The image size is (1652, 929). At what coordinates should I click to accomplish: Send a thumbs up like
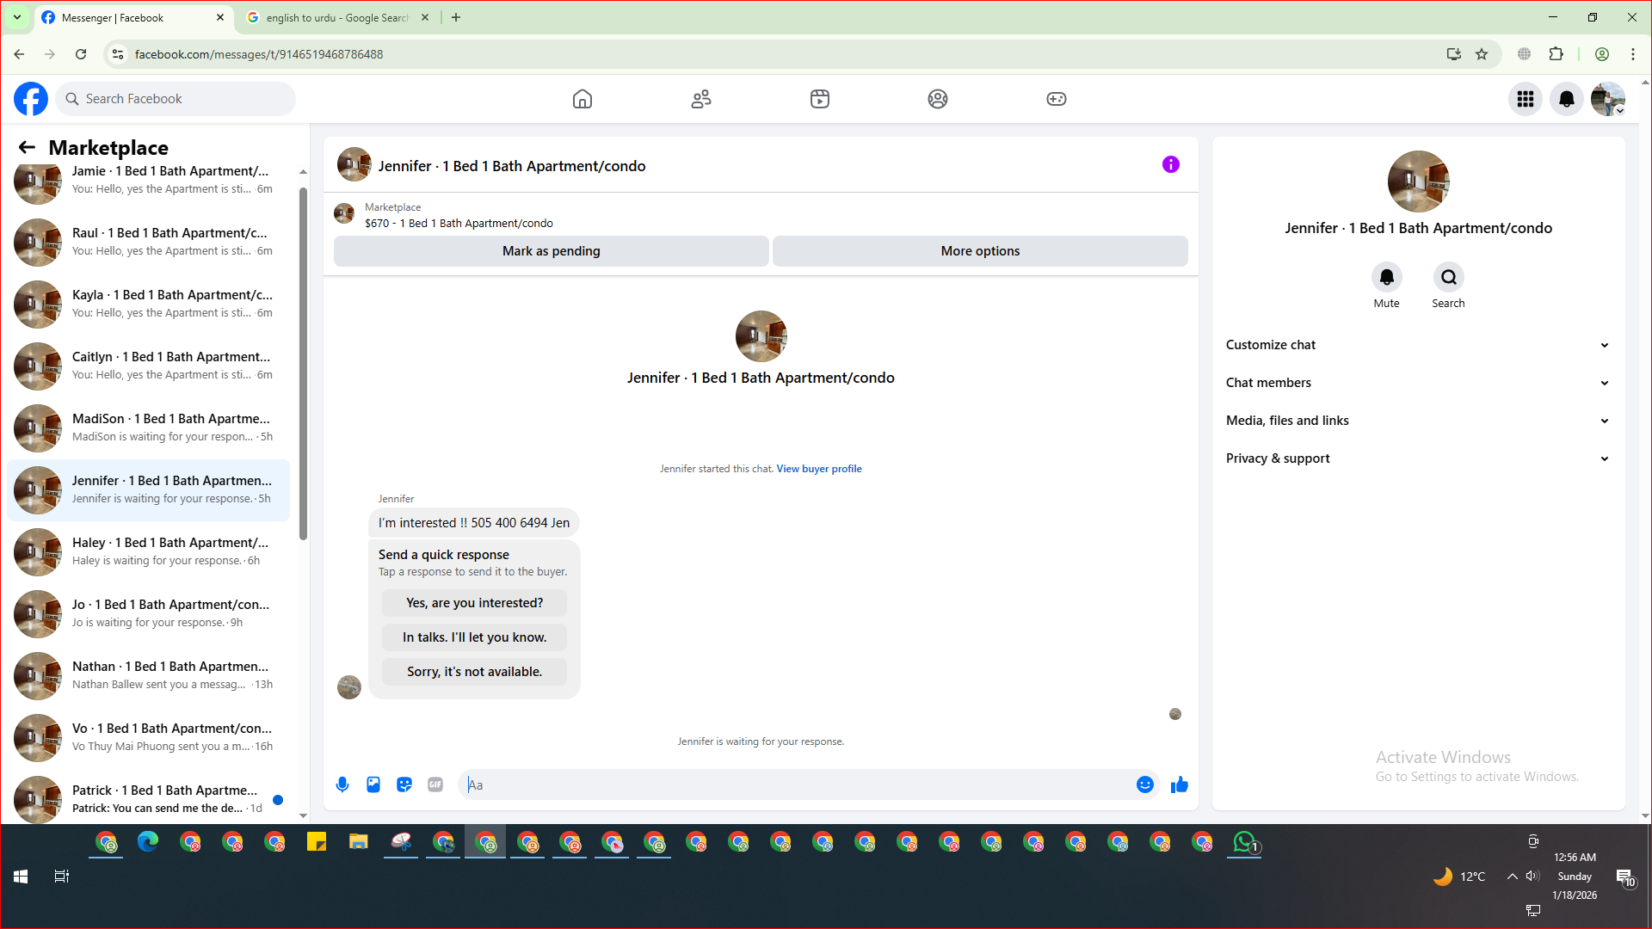[x=1180, y=784]
